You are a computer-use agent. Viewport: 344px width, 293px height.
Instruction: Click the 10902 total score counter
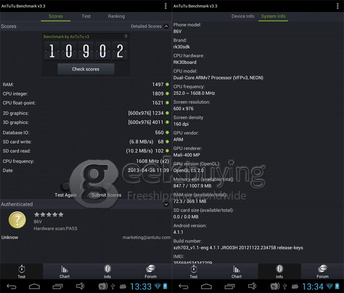pyautogui.click(x=86, y=51)
